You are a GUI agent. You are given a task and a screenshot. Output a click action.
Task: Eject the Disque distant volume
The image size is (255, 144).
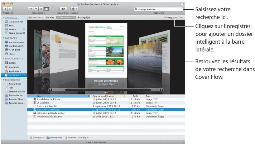(x=24, y=33)
